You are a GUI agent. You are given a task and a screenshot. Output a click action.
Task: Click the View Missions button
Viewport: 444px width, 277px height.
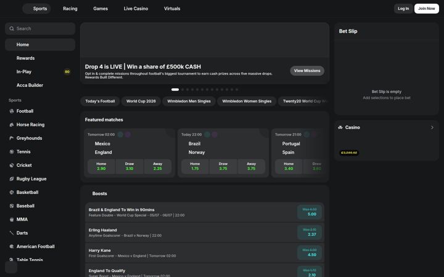[x=307, y=71]
